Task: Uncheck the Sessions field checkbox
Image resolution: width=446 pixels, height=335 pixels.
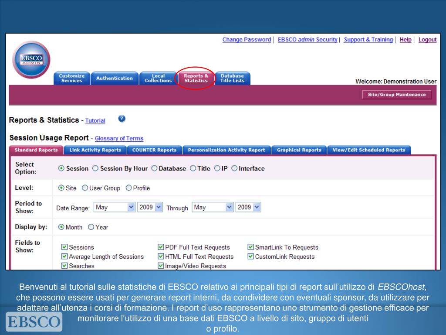Action: (64, 247)
